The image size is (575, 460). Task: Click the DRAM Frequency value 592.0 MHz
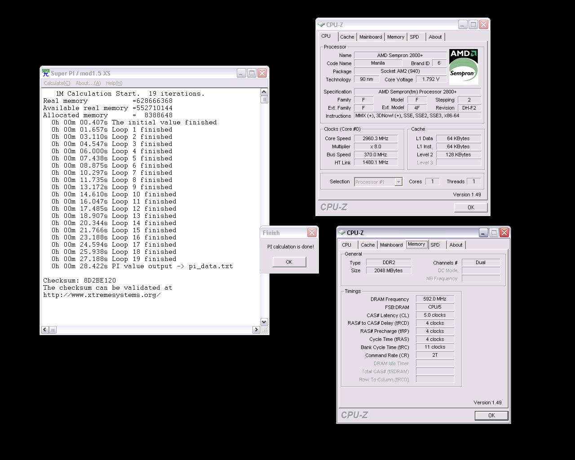(435, 299)
